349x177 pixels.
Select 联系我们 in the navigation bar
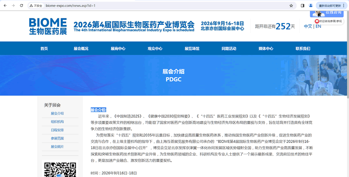[303, 48]
